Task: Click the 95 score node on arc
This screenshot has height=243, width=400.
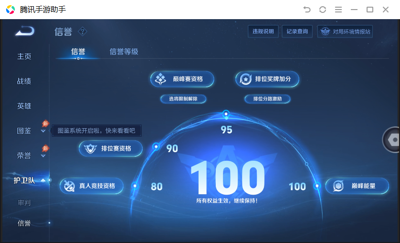Action: [x=226, y=113]
